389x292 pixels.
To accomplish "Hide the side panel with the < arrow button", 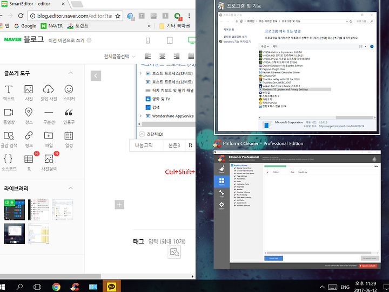I will click(96, 76).
